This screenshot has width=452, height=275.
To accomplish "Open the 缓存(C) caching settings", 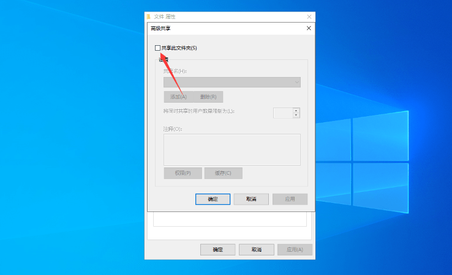I will [223, 173].
